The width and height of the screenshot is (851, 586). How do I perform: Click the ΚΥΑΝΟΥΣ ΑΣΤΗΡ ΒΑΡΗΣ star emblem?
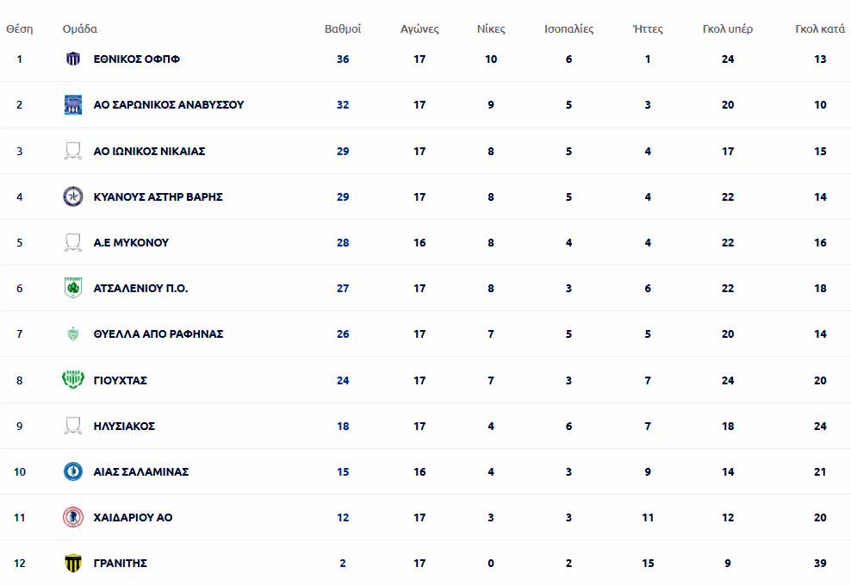[x=73, y=196]
